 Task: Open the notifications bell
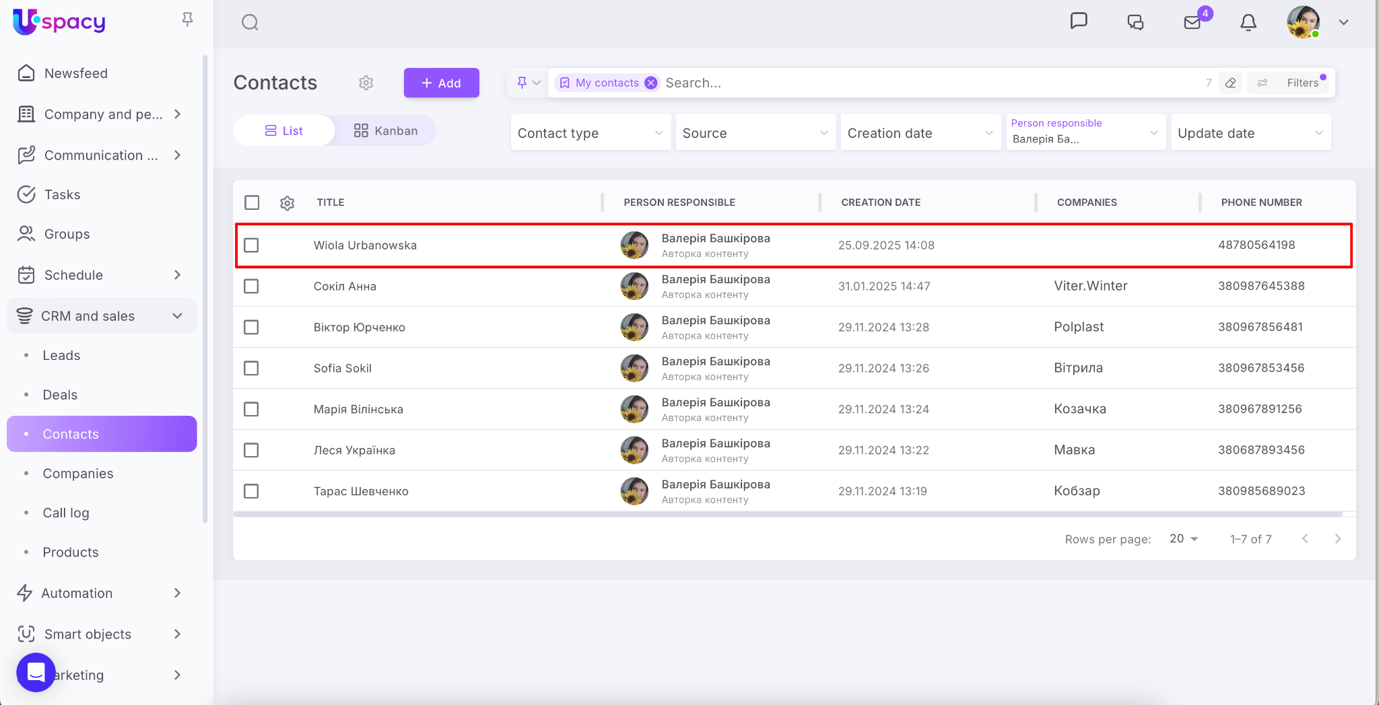(x=1248, y=23)
